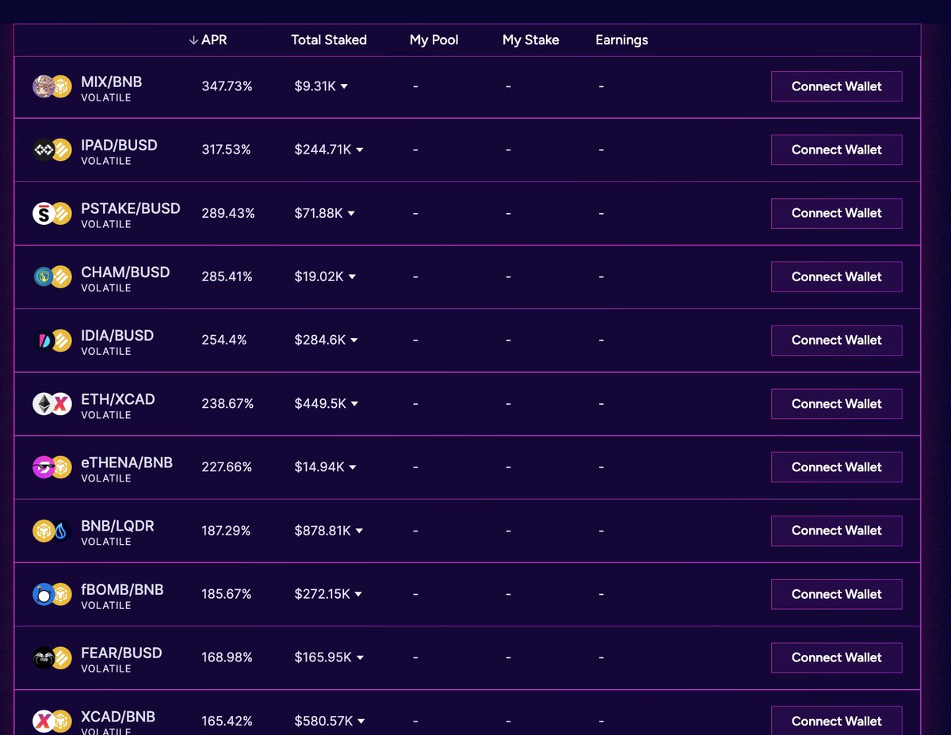Select the BNB/LQDR pair icon

point(52,530)
